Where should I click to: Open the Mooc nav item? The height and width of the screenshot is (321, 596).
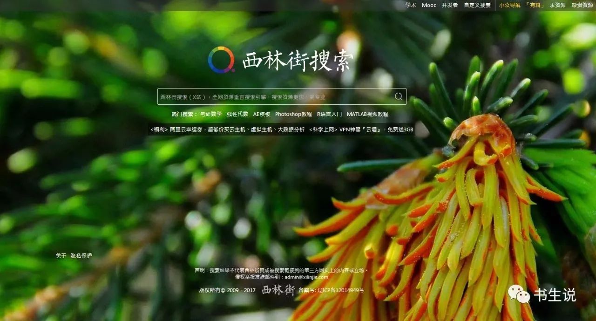(x=429, y=5)
